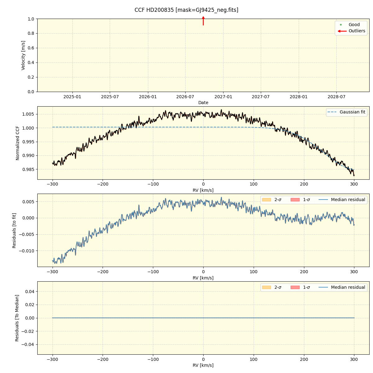Click the 2026-07 date tick label
The height and width of the screenshot is (373, 373).
[185, 97]
